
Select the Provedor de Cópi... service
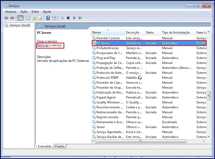coord(149,83)
